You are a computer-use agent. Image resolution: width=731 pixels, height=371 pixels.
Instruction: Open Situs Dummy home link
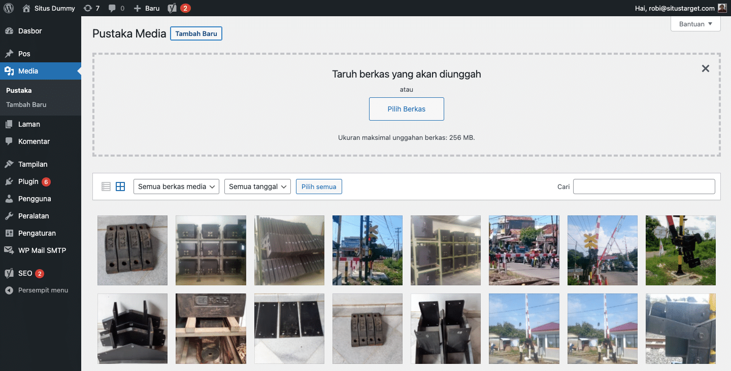click(x=49, y=8)
